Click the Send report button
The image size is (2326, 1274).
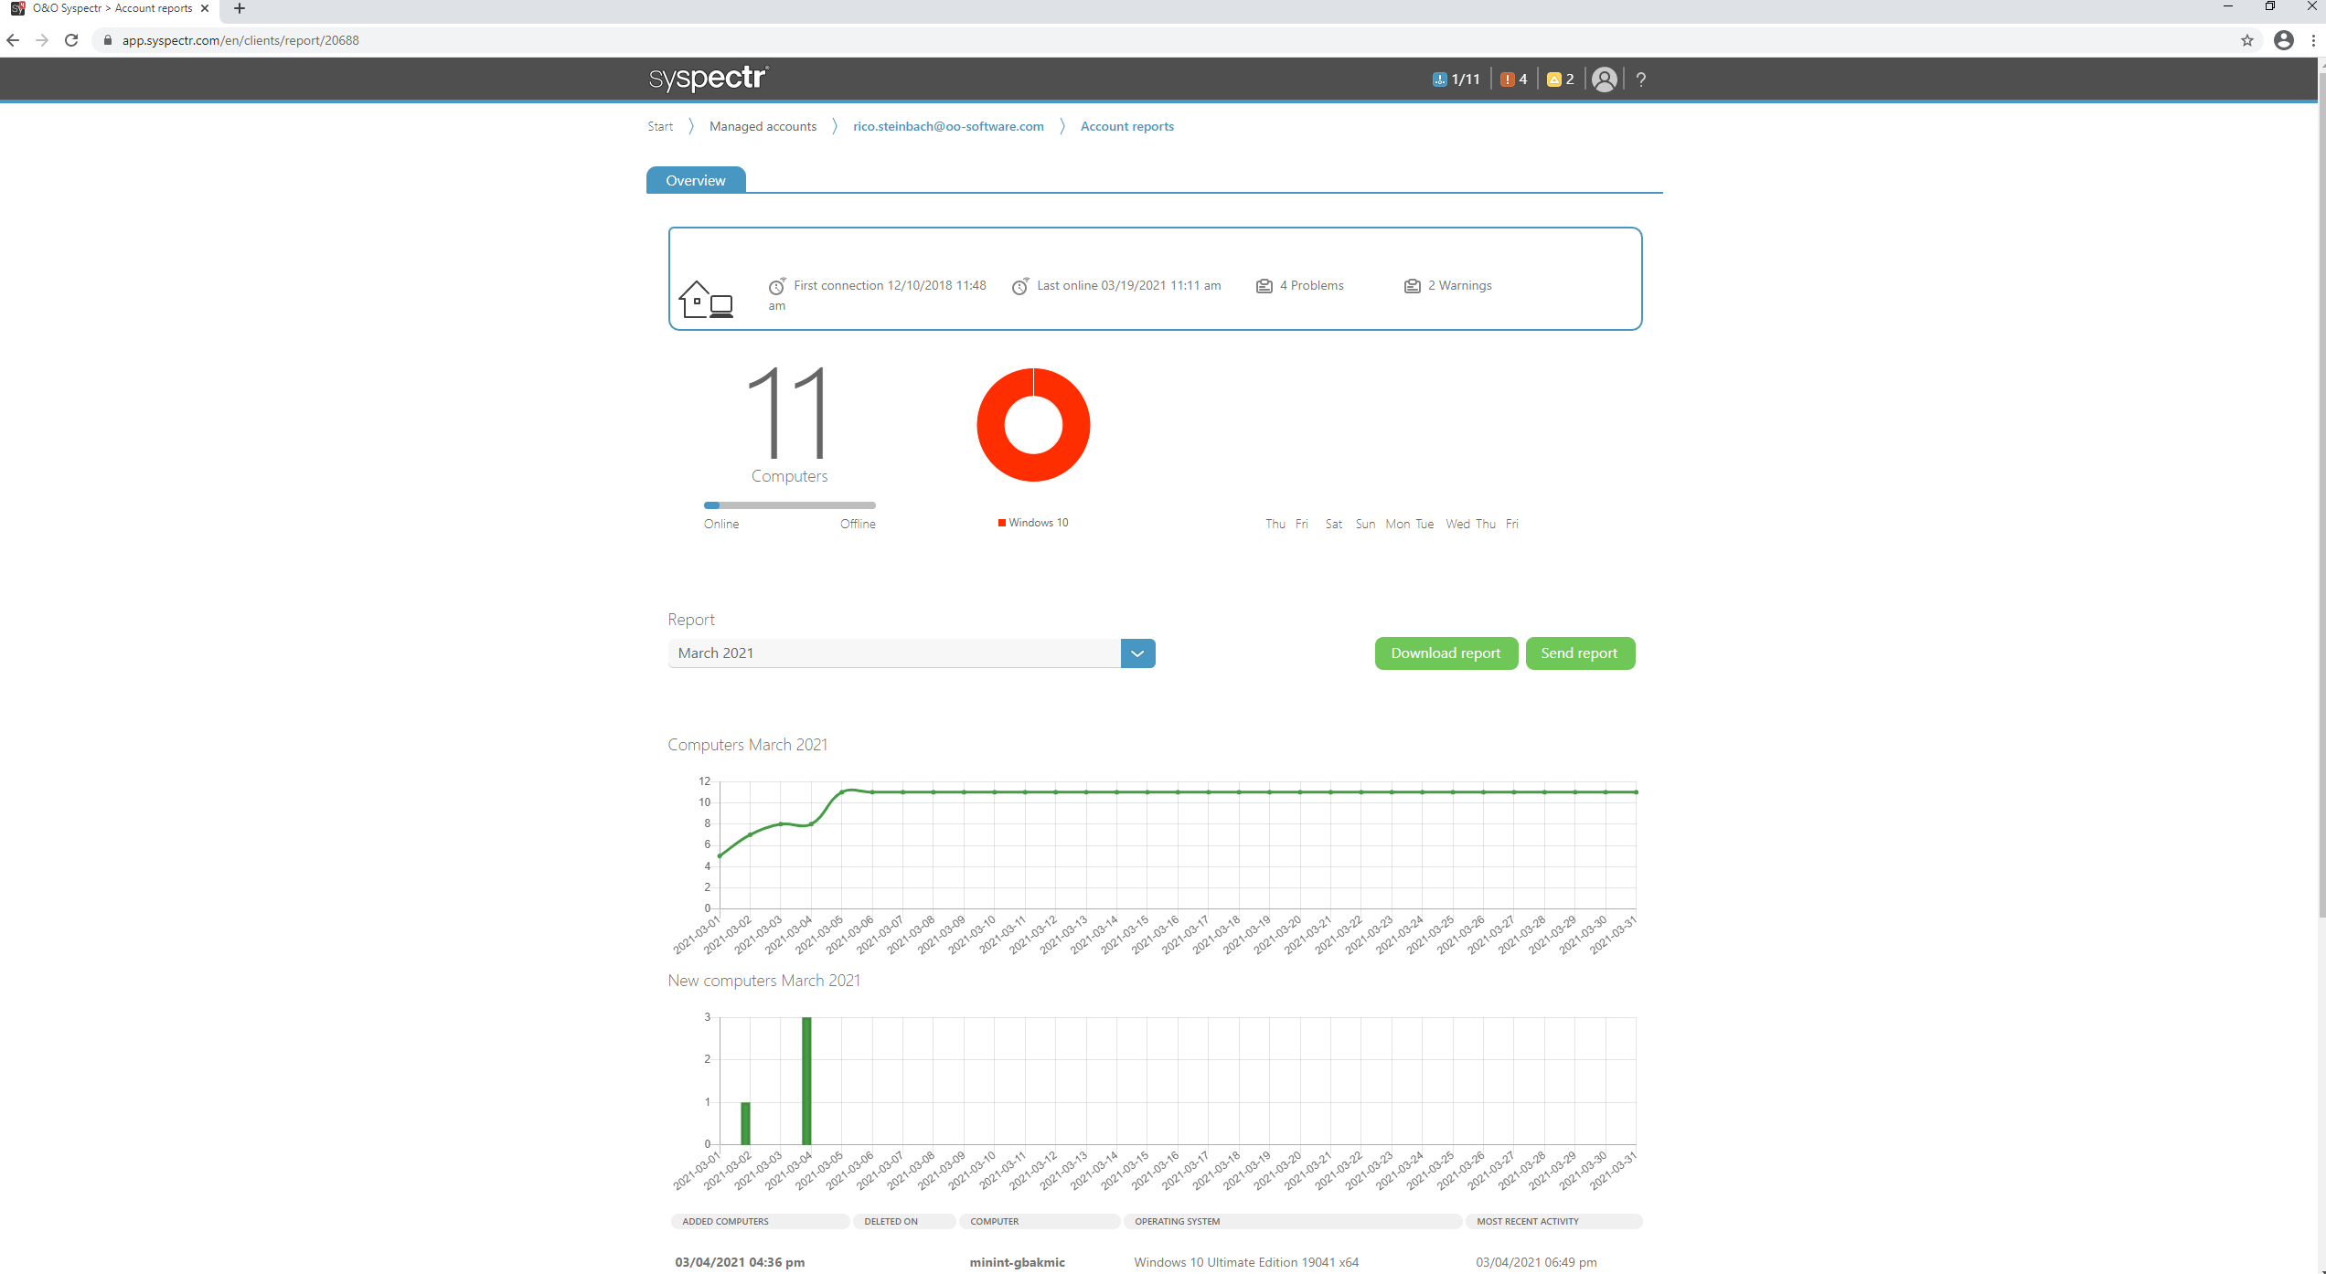tap(1579, 653)
